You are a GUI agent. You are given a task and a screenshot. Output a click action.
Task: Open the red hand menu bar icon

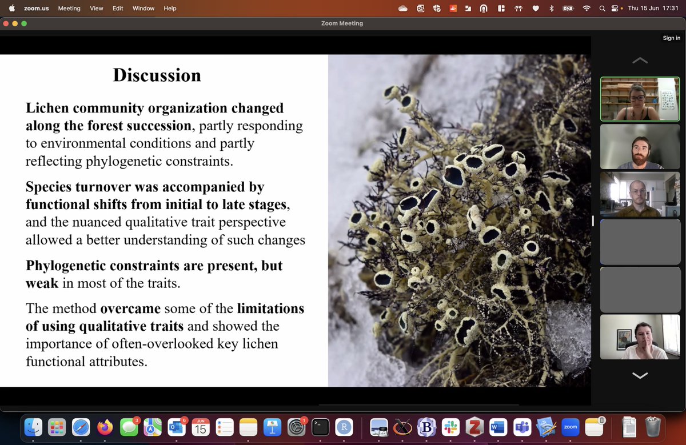point(453,9)
